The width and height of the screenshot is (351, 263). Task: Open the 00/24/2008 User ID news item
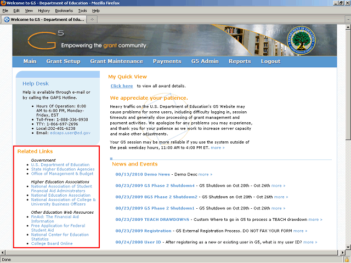tap(138, 242)
